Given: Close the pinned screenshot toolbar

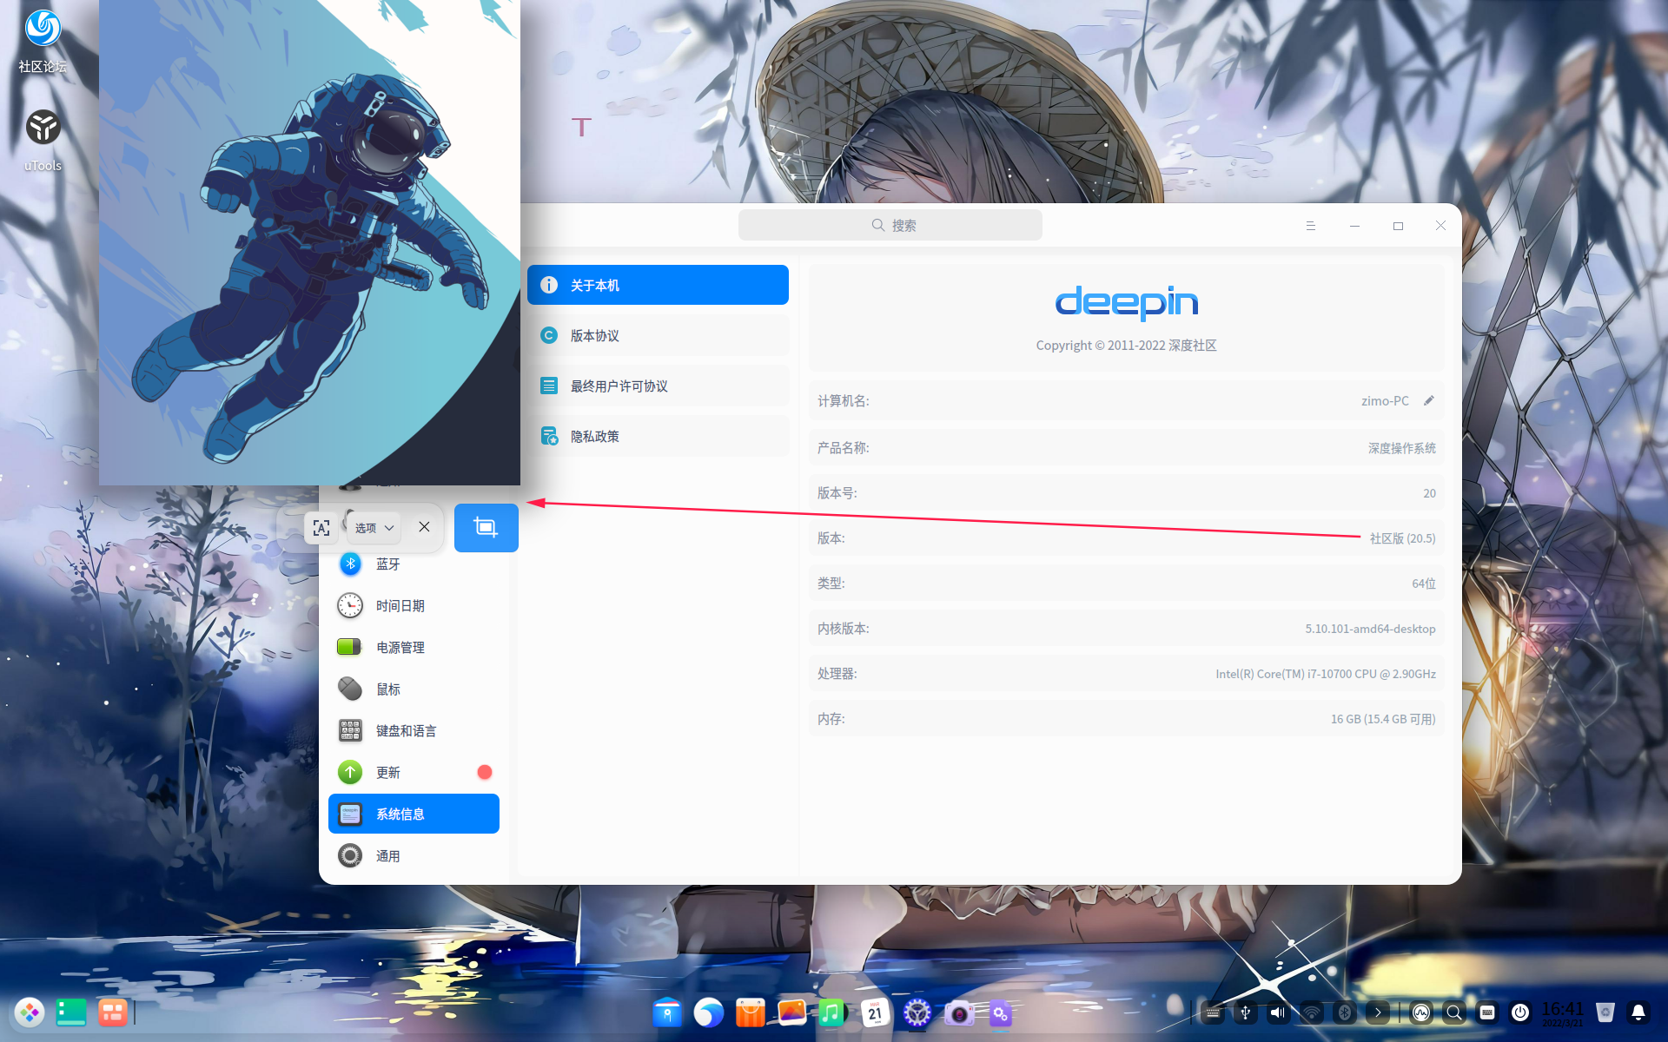Looking at the screenshot, I should (x=424, y=527).
